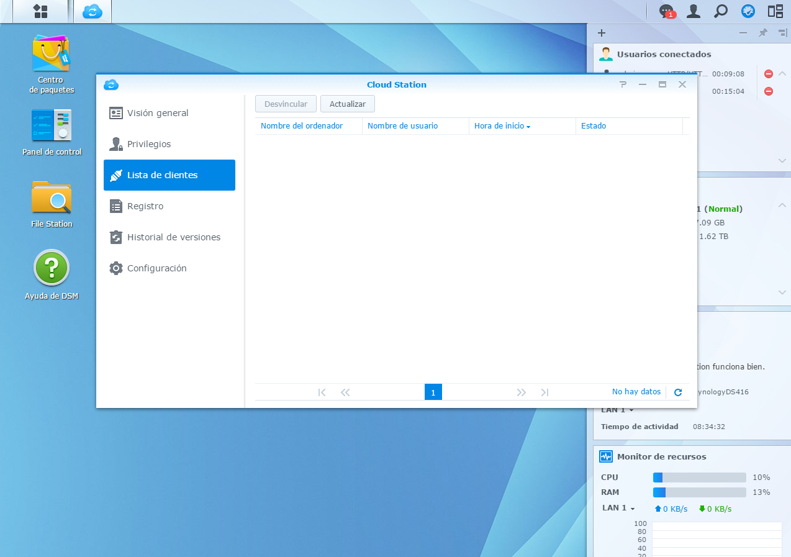The height and width of the screenshot is (557, 791).
Task: Click the Usuarios conectados widget title
Action: [664, 54]
